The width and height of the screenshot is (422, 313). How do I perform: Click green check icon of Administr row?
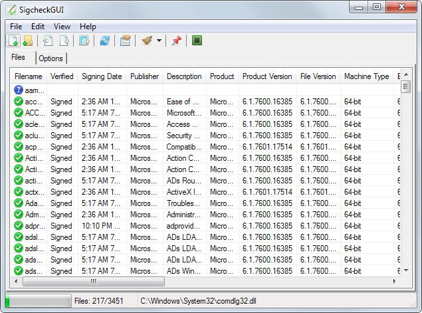[19, 215]
